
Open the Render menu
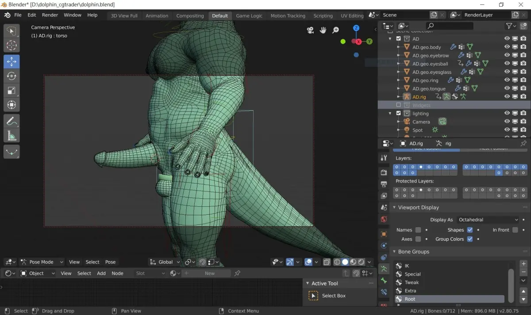pos(50,15)
